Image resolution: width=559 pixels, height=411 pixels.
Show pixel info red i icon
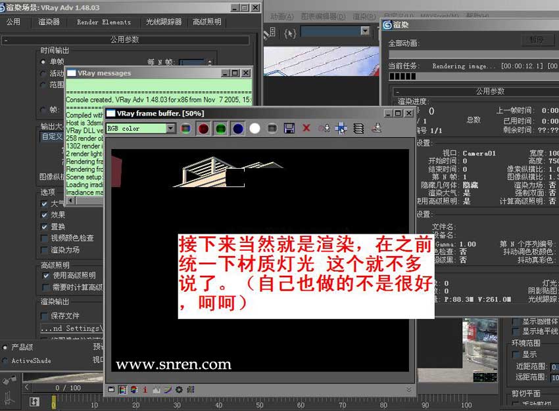point(145,389)
